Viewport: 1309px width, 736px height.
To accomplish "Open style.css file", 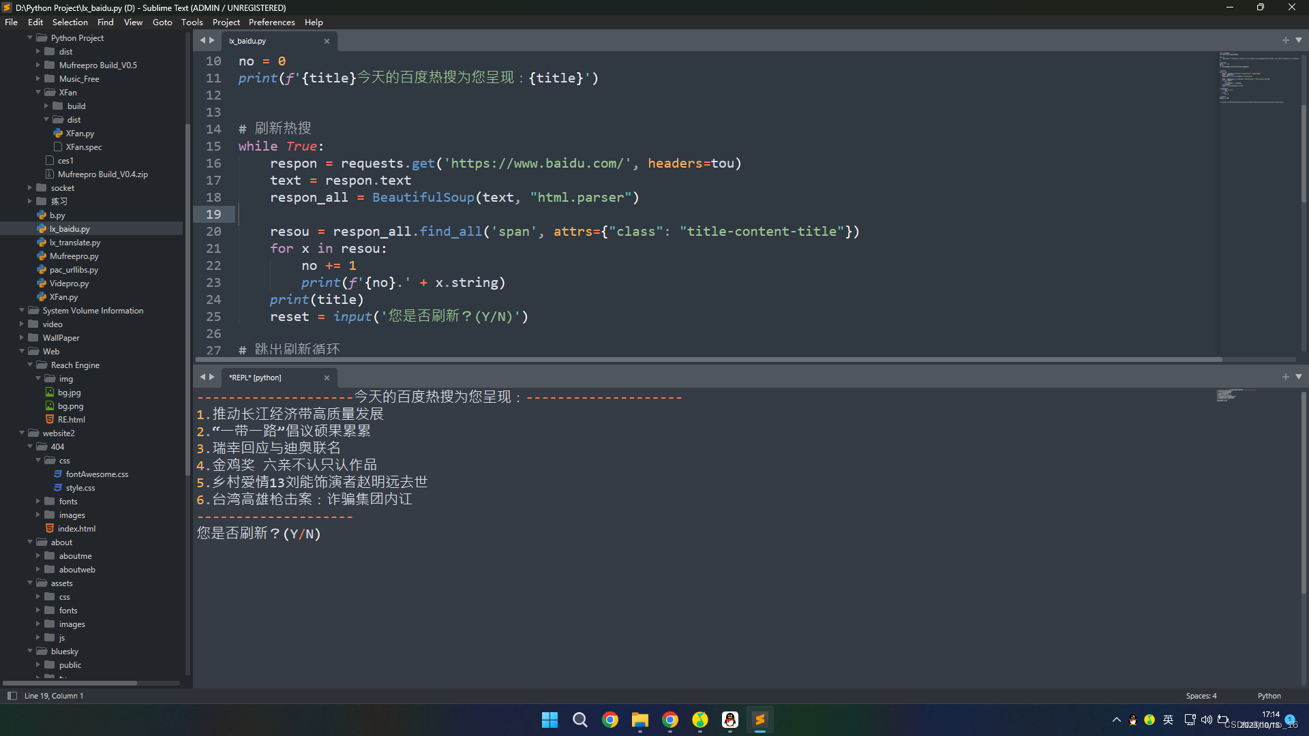I will [x=80, y=488].
